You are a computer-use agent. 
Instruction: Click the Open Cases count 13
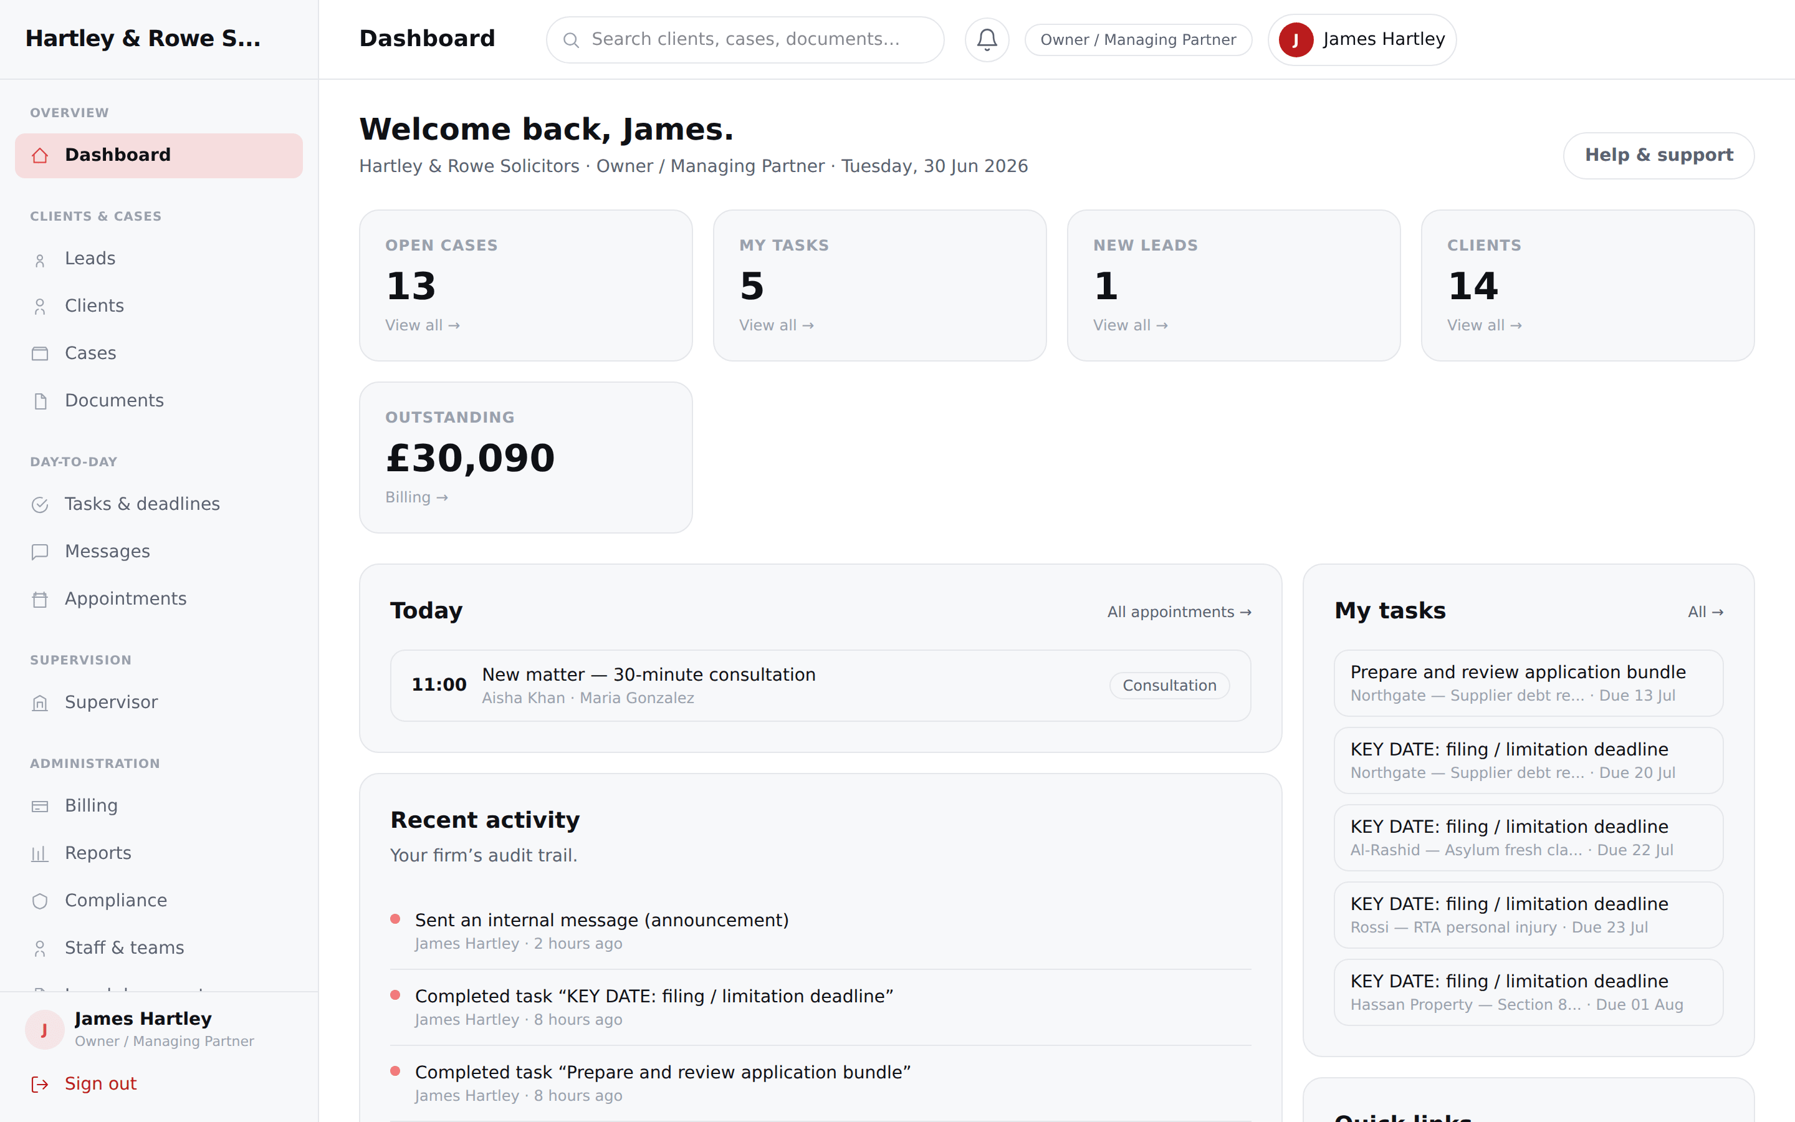pyautogui.click(x=410, y=287)
